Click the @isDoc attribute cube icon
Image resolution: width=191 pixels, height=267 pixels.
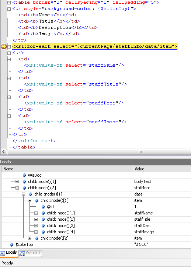(24, 176)
